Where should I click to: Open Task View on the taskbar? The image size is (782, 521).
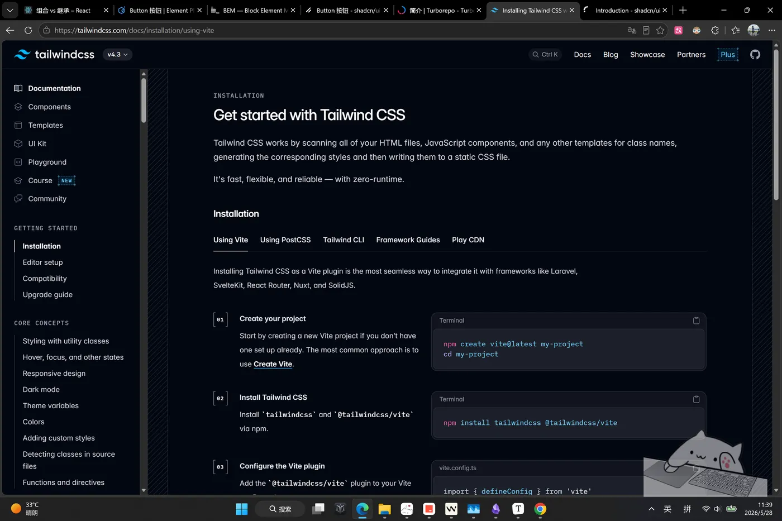pyautogui.click(x=318, y=509)
